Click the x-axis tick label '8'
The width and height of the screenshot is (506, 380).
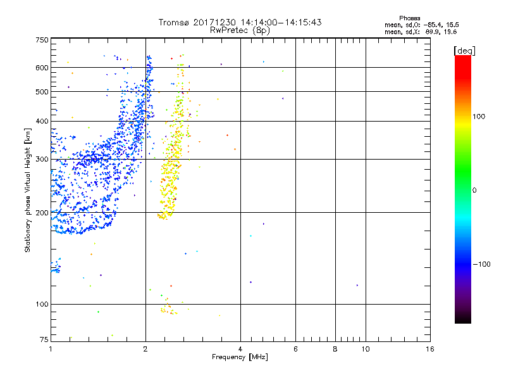click(335, 349)
